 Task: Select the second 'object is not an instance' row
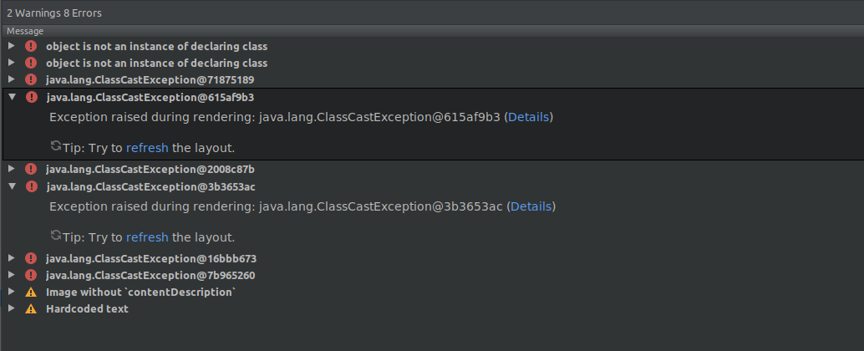432,63
